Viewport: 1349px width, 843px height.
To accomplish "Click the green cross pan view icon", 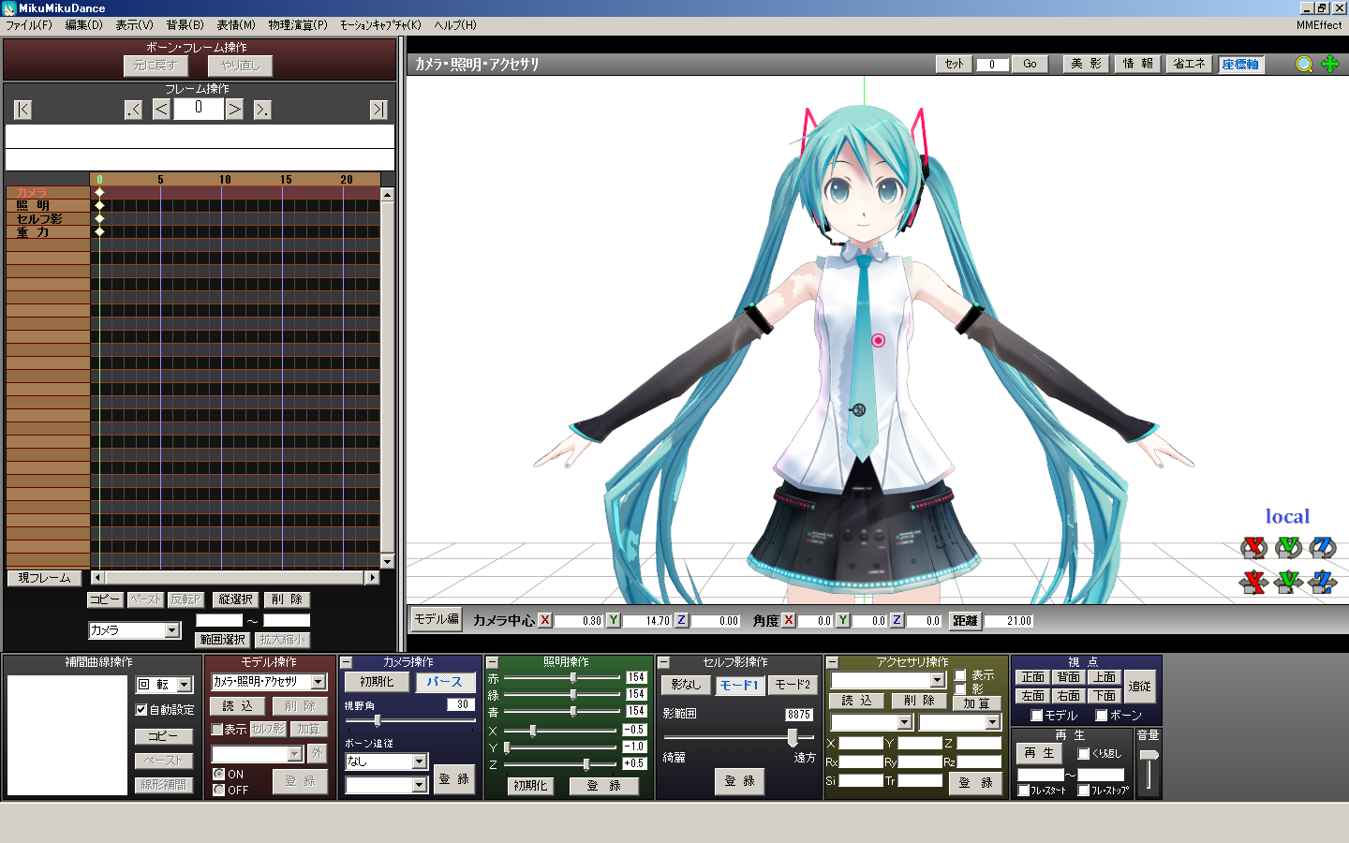I will (x=1330, y=64).
